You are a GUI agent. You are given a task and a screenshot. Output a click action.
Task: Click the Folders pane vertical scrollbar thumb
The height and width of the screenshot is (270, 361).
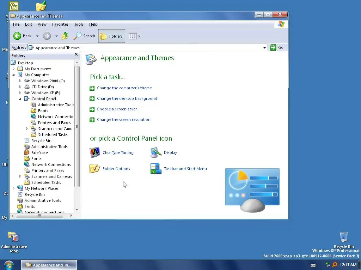[77, 126]
